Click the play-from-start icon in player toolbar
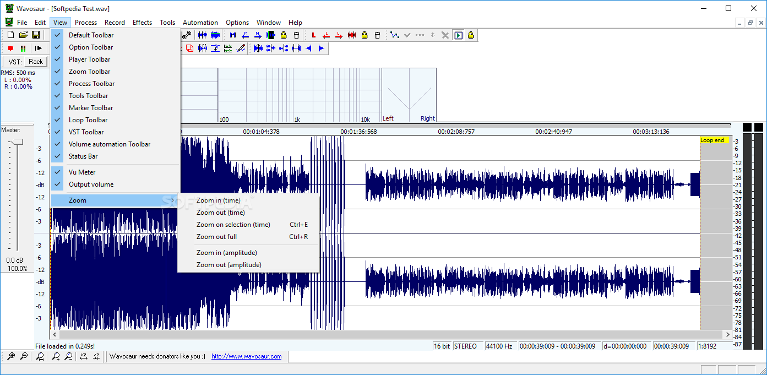This screenshot has width=767, height=375. point(39,48)
